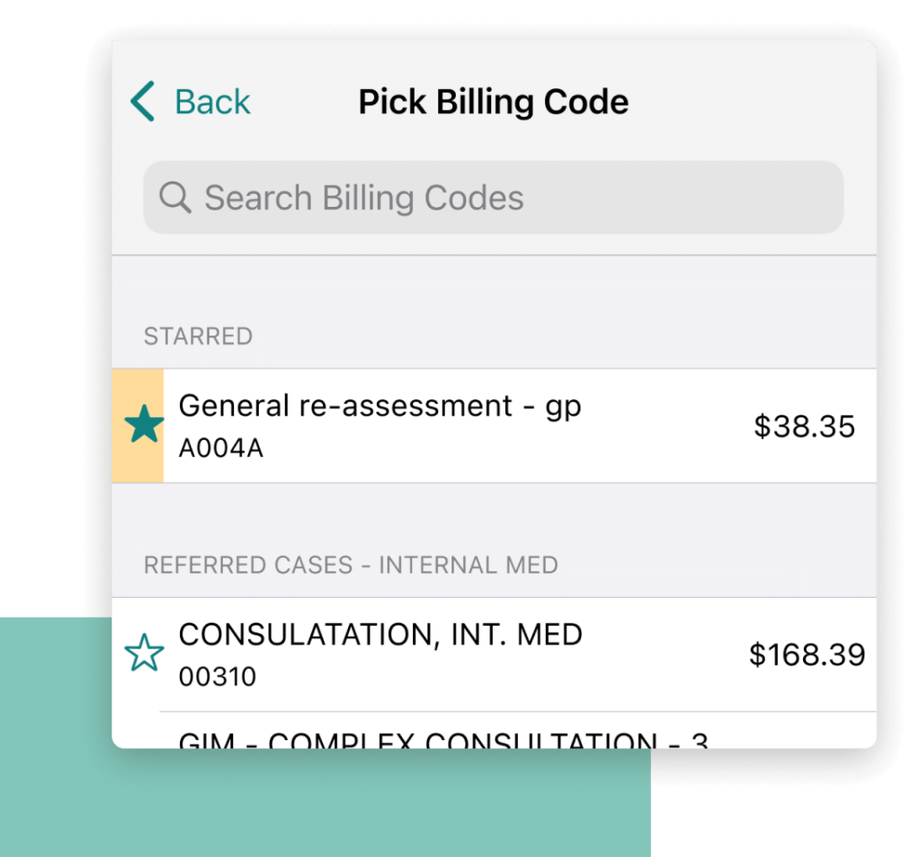Click the A004A code label
The image size is (920, 857).
click(220, 448)
